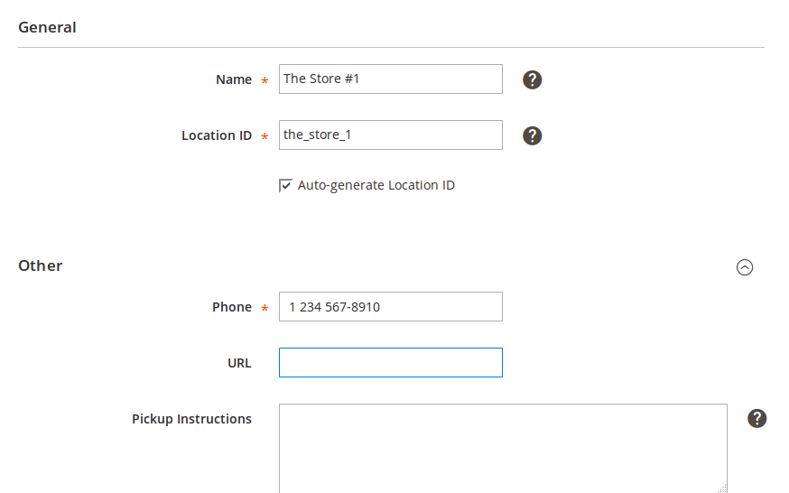
Task: Focus the Location ID text box
Action: point(390,135)
